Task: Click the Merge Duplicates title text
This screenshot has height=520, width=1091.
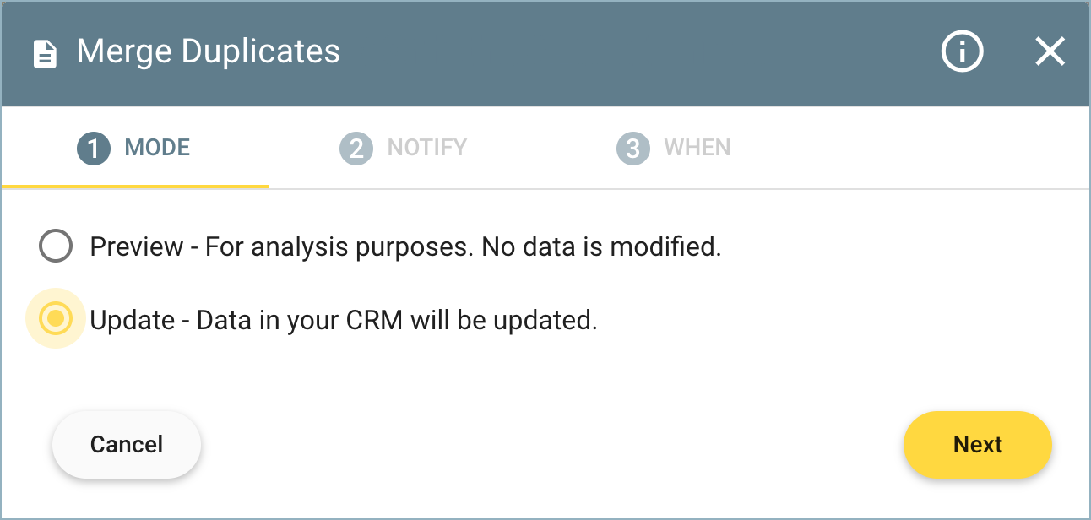Action: [208, 51]
